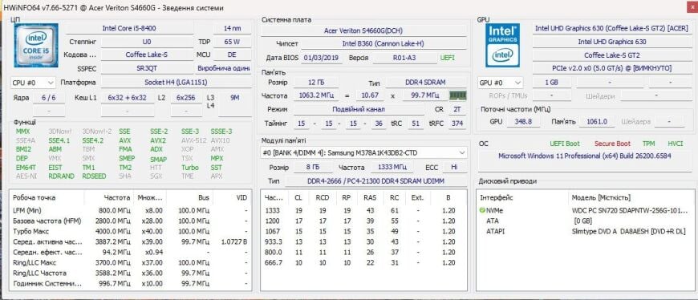Select the Ring/LLC Макс row
Image resolution: width=698 pixels, height=300 pixels.
coord(131,262)
